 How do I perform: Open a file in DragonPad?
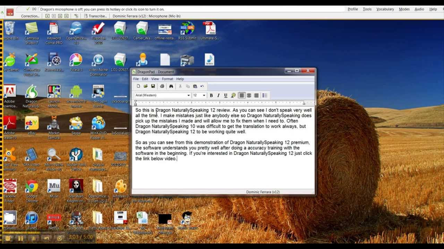click(146, 86)
